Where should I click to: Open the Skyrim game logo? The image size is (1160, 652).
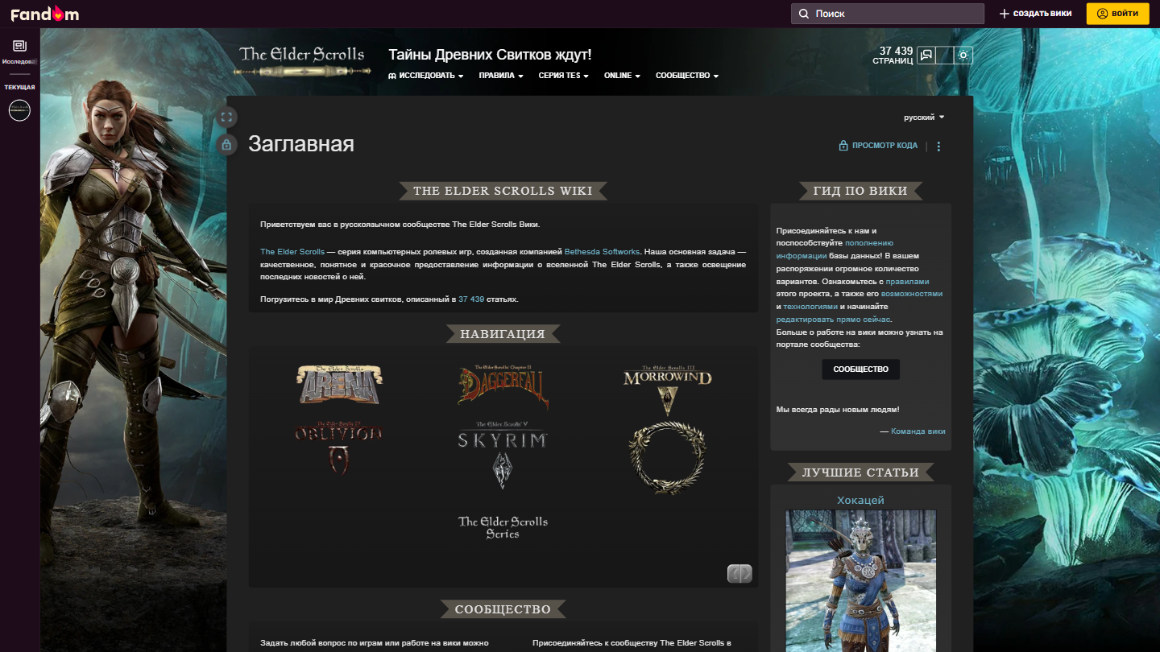tap(503, 454)
